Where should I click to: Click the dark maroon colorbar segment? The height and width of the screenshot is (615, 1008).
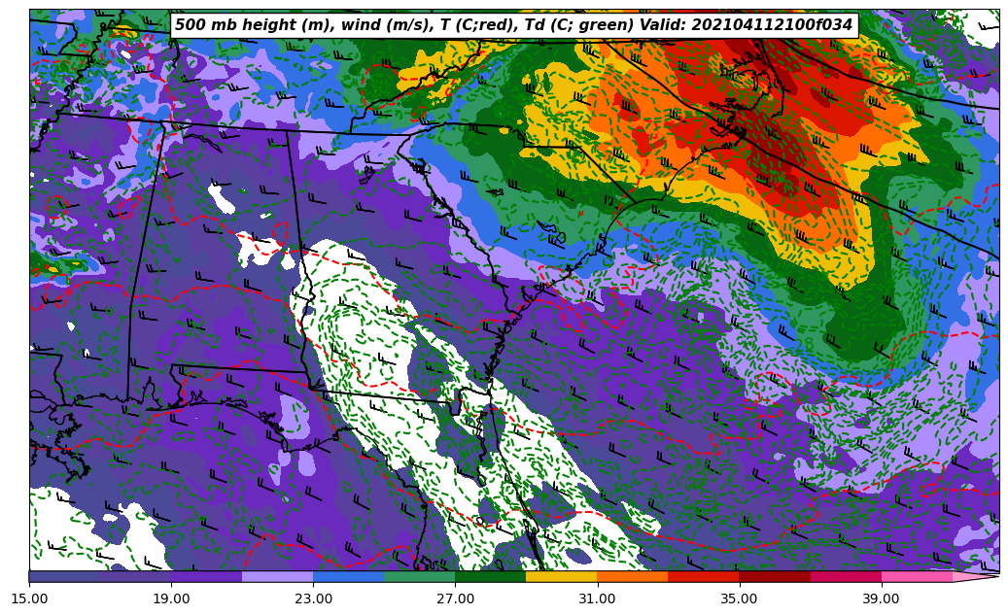point(775,576)
